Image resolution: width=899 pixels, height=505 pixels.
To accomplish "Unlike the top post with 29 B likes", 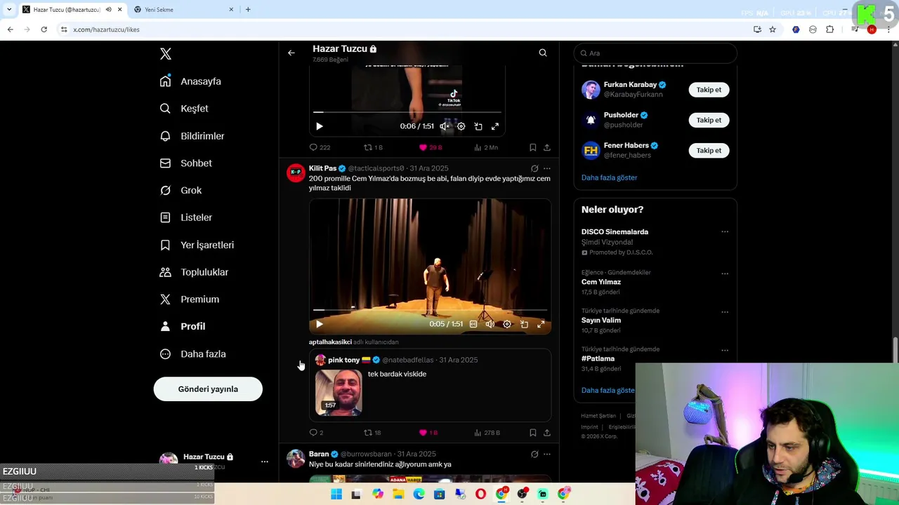I will pyautogui.click(x=431, y=147).
